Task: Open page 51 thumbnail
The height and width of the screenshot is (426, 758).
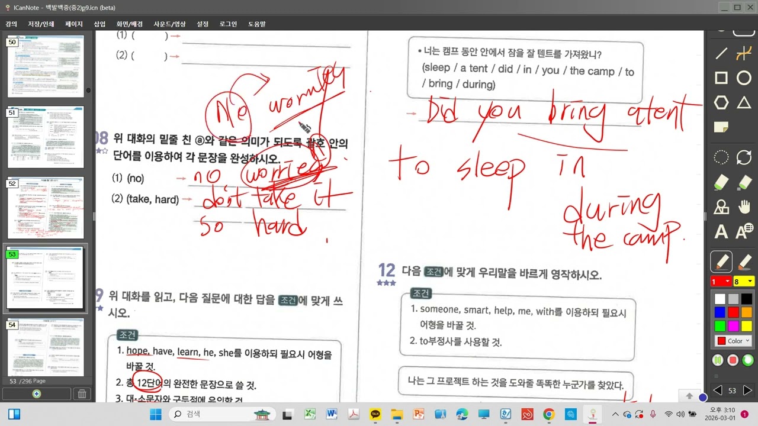Action: 46,137
